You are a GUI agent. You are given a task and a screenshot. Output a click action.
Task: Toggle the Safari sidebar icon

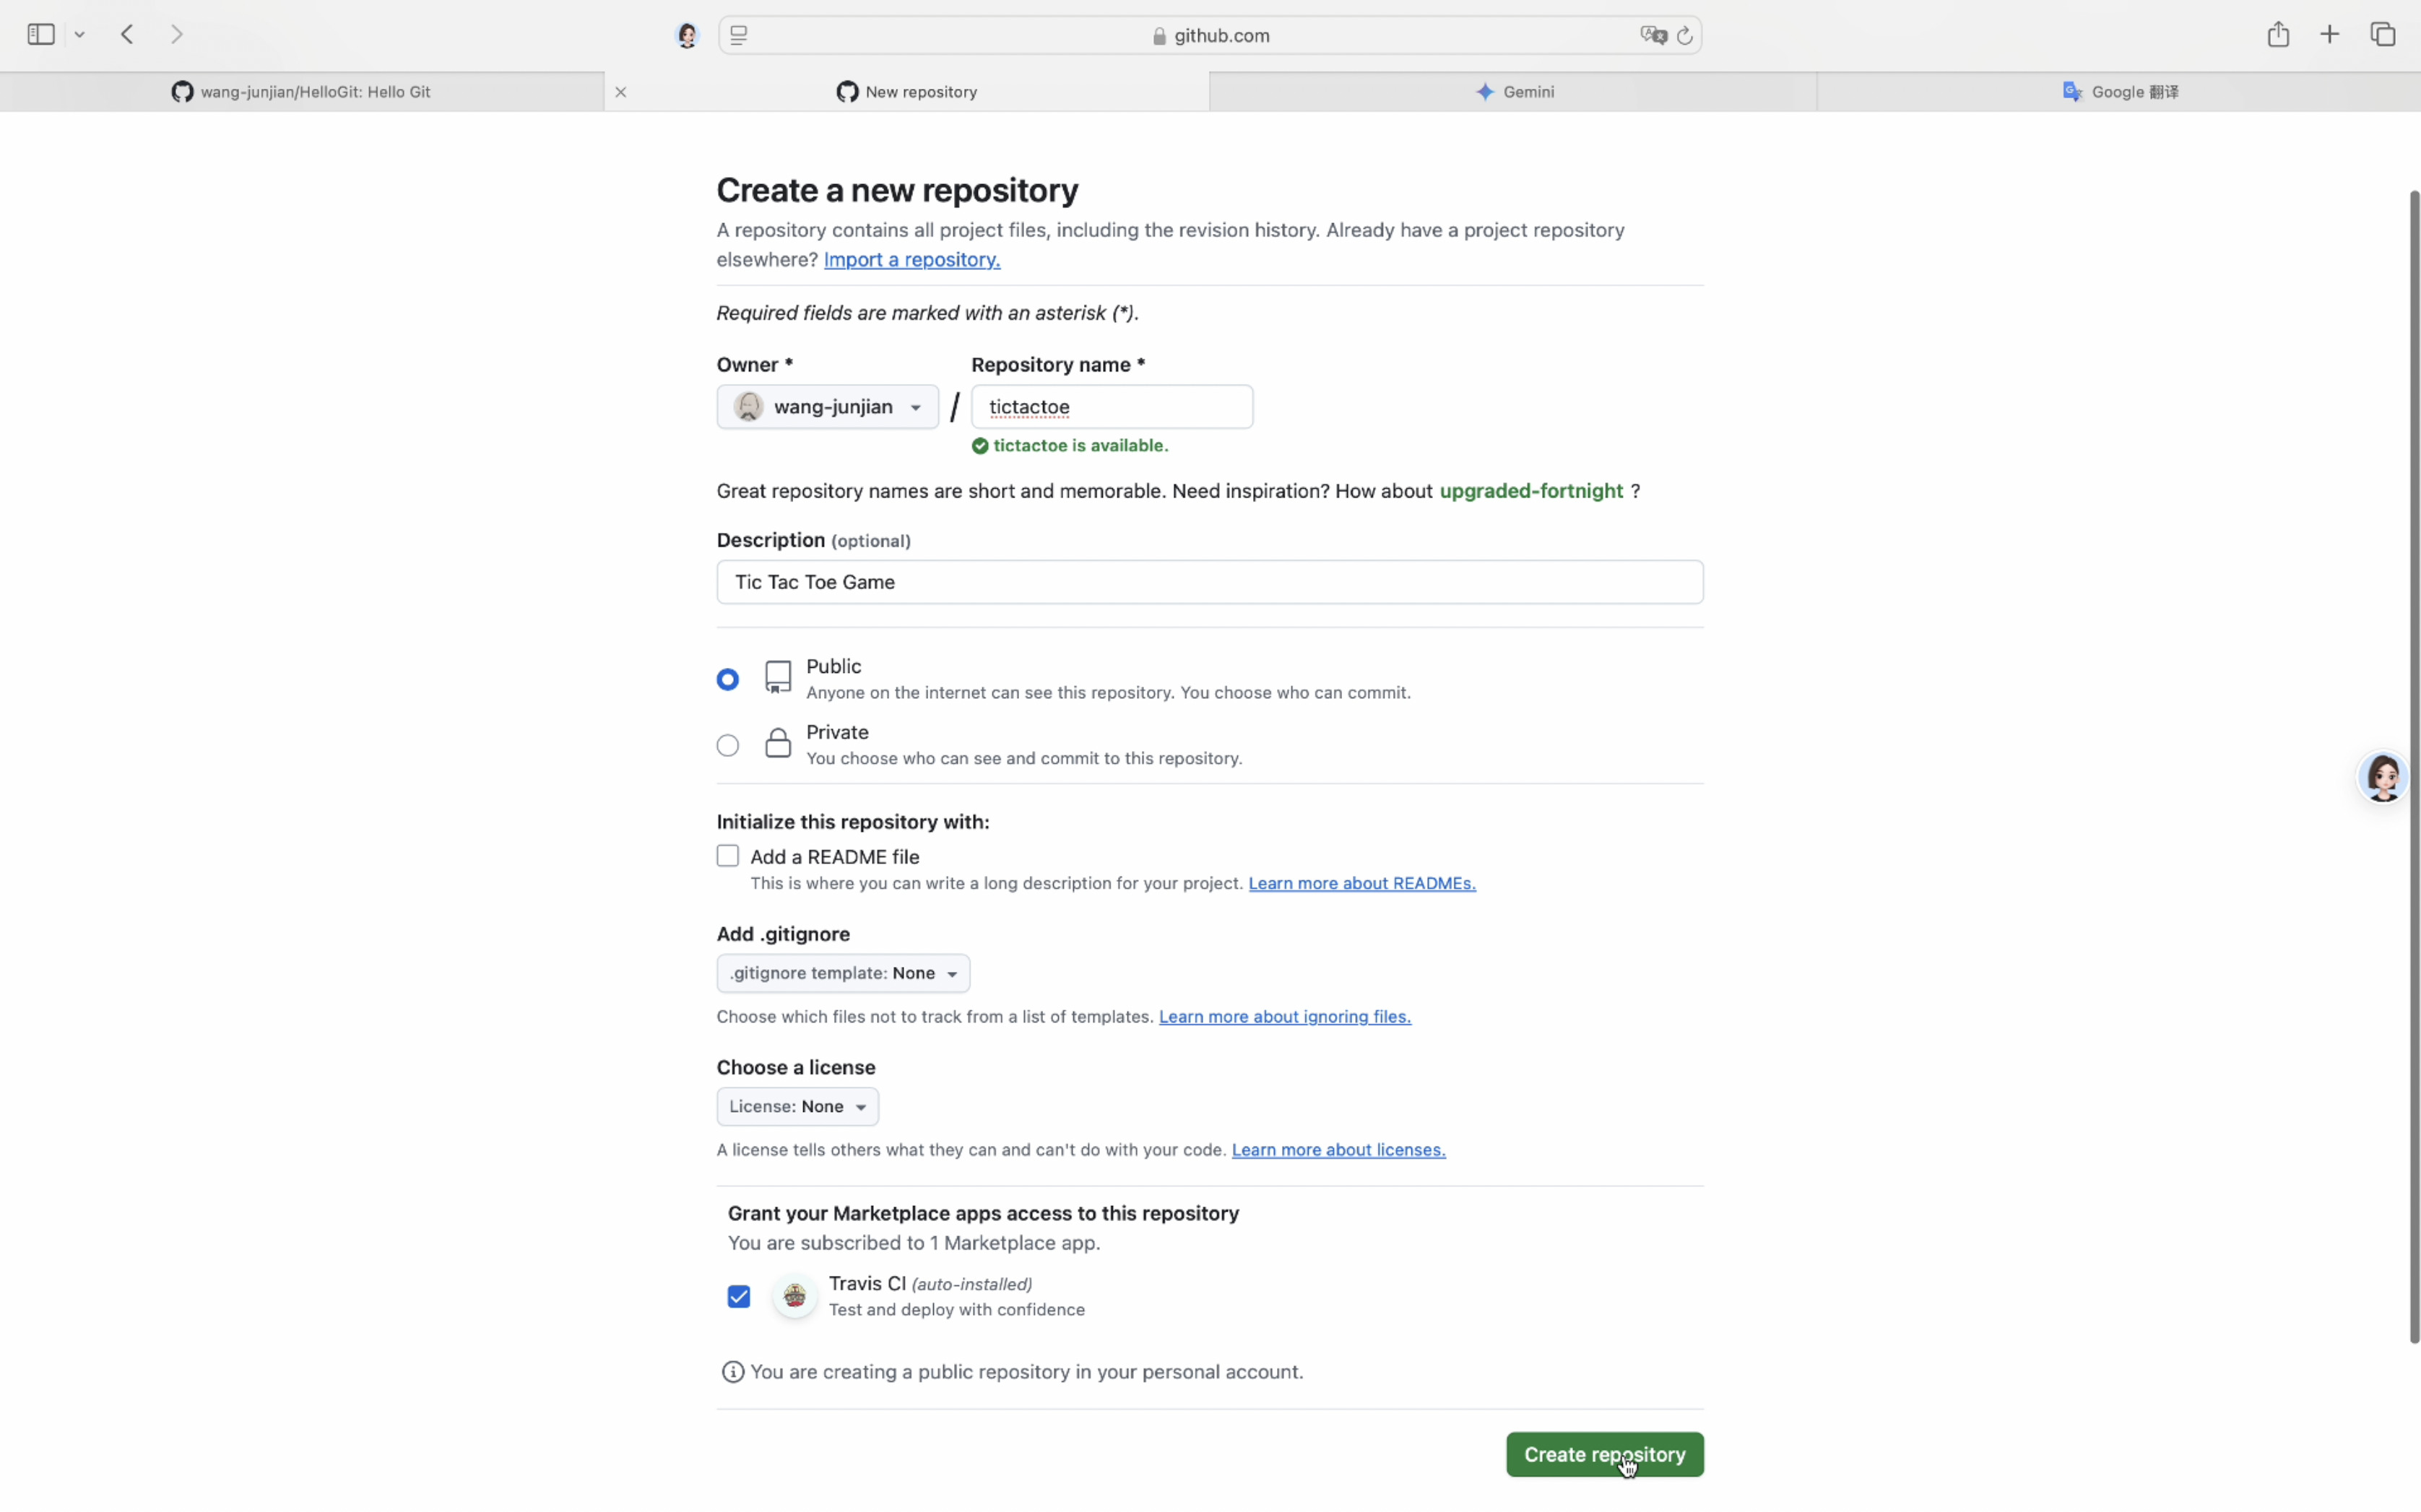point(41,35)
